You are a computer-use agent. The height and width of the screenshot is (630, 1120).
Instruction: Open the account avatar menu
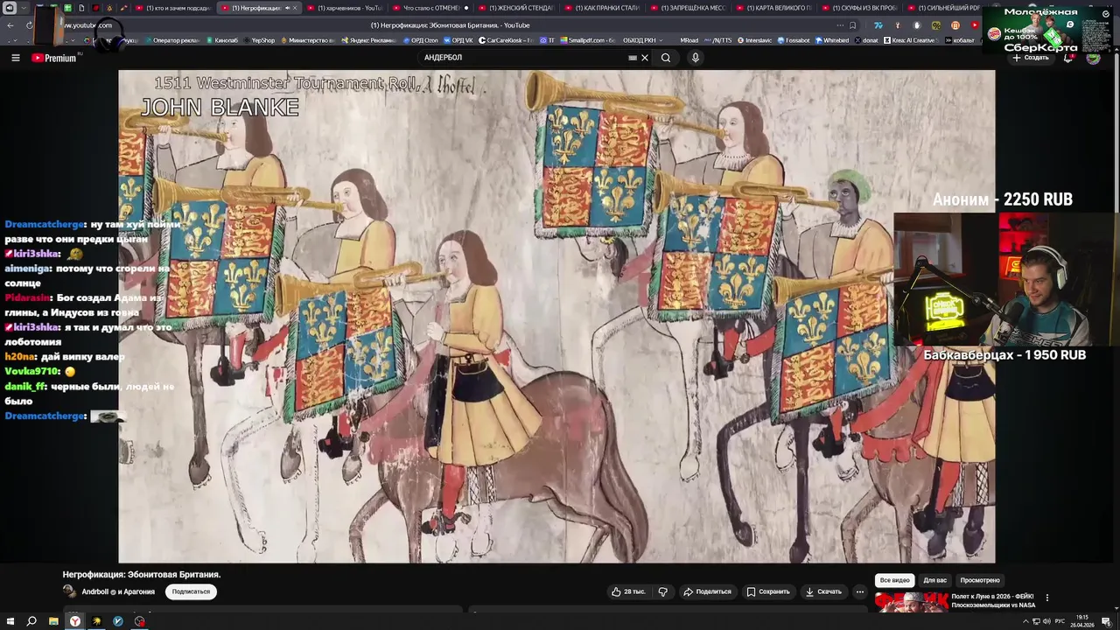click(x=1093, y=58)
